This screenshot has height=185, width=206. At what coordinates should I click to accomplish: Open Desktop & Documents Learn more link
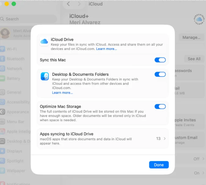pyautogui.click(x=62, y=93)
